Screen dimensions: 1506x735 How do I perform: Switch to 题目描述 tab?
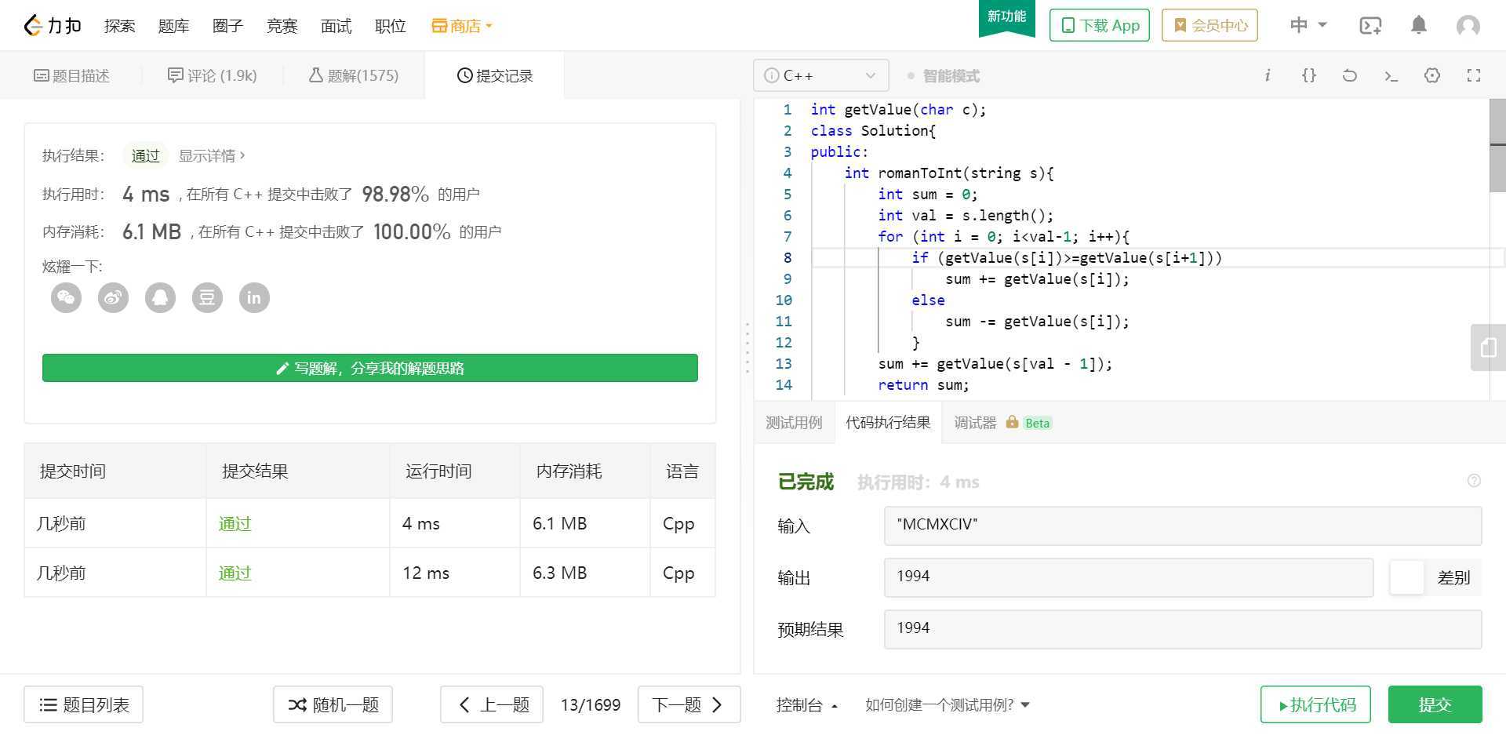71,75
